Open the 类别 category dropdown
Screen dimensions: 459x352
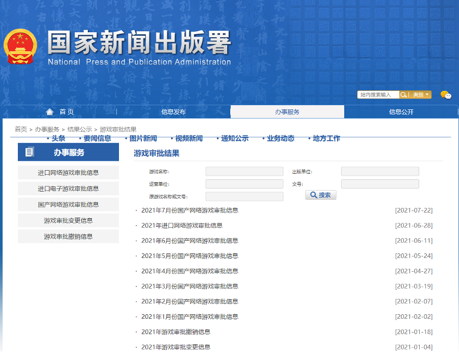coord(421,95)
